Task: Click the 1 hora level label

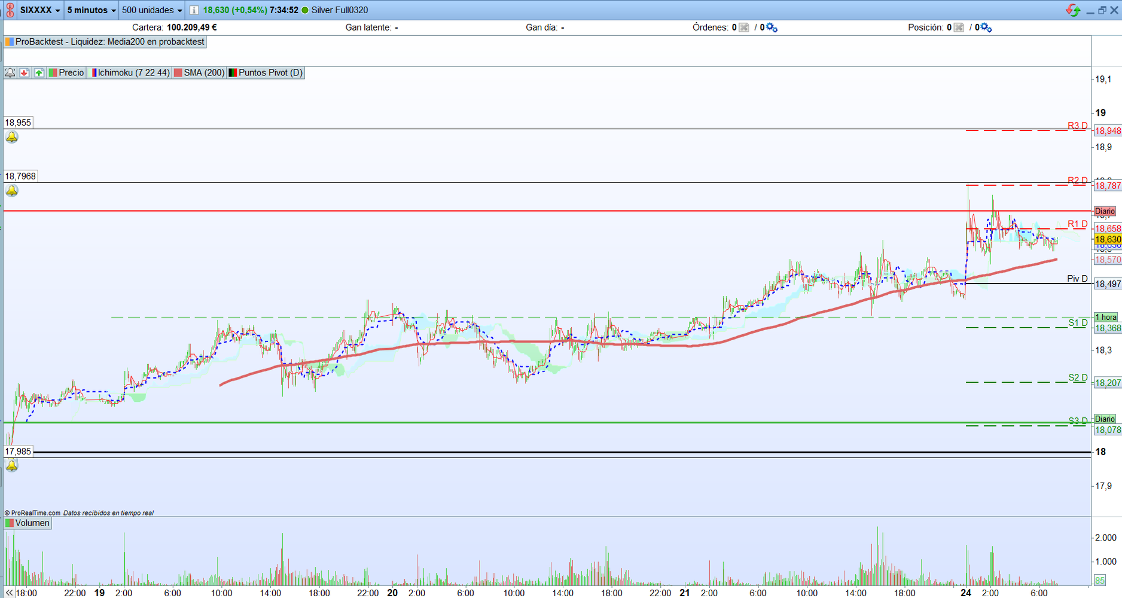Action: [1106, 317]
